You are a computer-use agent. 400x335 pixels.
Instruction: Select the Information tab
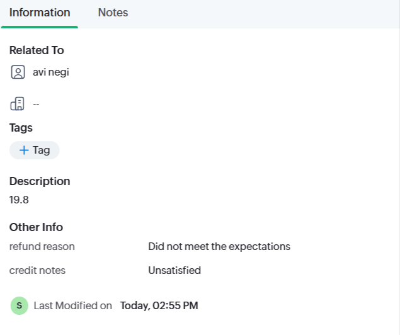coord(40,13)
